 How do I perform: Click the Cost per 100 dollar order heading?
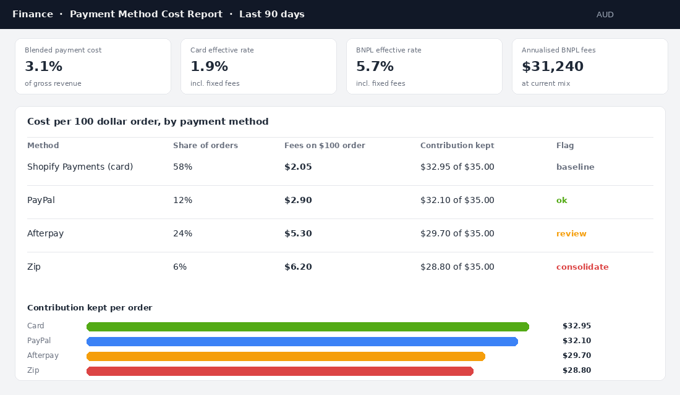coord(148,122)
